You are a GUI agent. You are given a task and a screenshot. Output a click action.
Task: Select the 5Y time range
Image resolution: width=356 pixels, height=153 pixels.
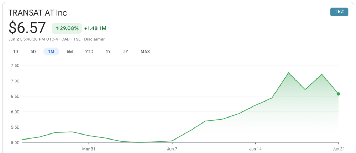click(126, 51)
